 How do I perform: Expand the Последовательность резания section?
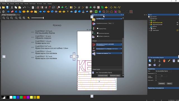(x=121, y=44)
